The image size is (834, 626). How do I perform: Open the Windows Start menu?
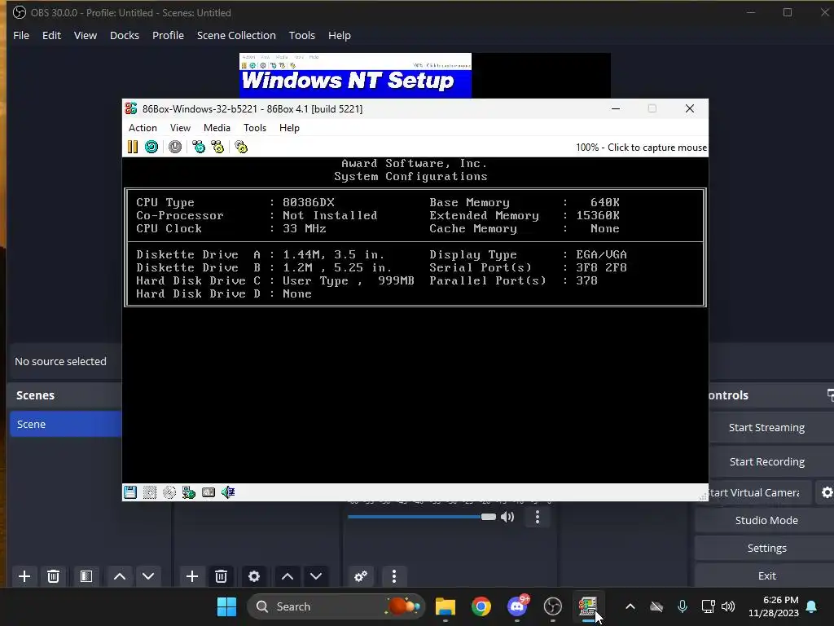click(x=226, y=606)
